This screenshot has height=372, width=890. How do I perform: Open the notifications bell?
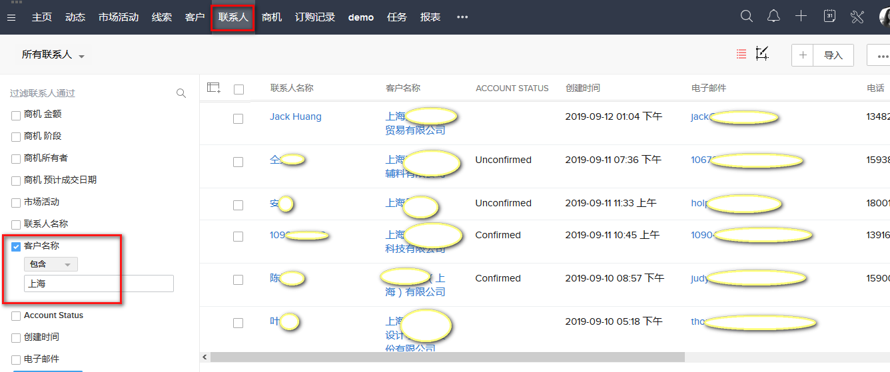click(773, 17)
